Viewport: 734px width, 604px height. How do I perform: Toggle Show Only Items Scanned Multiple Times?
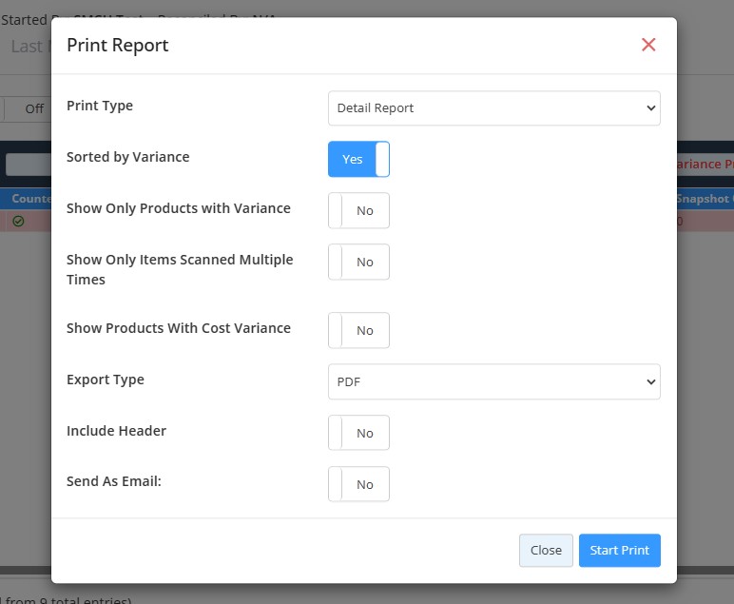click(358, 262)
